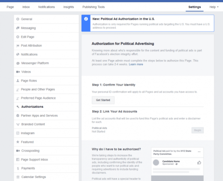
Task: Click the Payments dollar icon
Action: 18,169
